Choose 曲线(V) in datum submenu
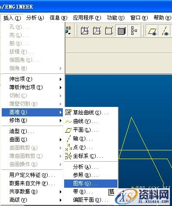Viewport: 172px width, 206px height. coord(91,121)
